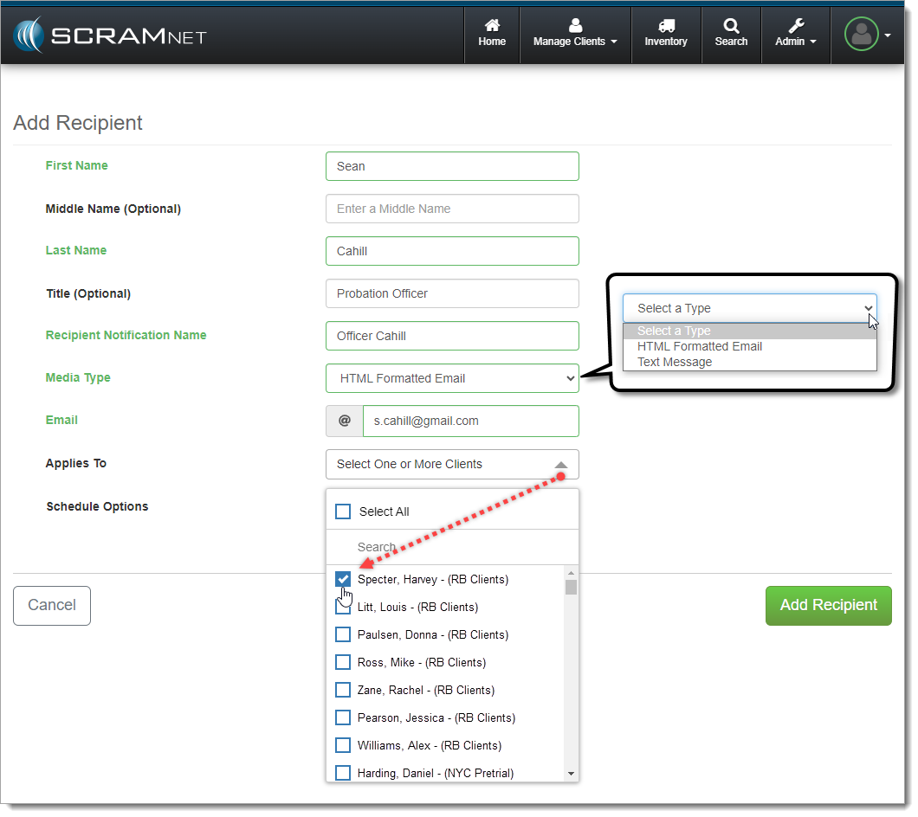Click the Cancel button
Viewport: 918px width, 817px height.
tap(52, 605)
